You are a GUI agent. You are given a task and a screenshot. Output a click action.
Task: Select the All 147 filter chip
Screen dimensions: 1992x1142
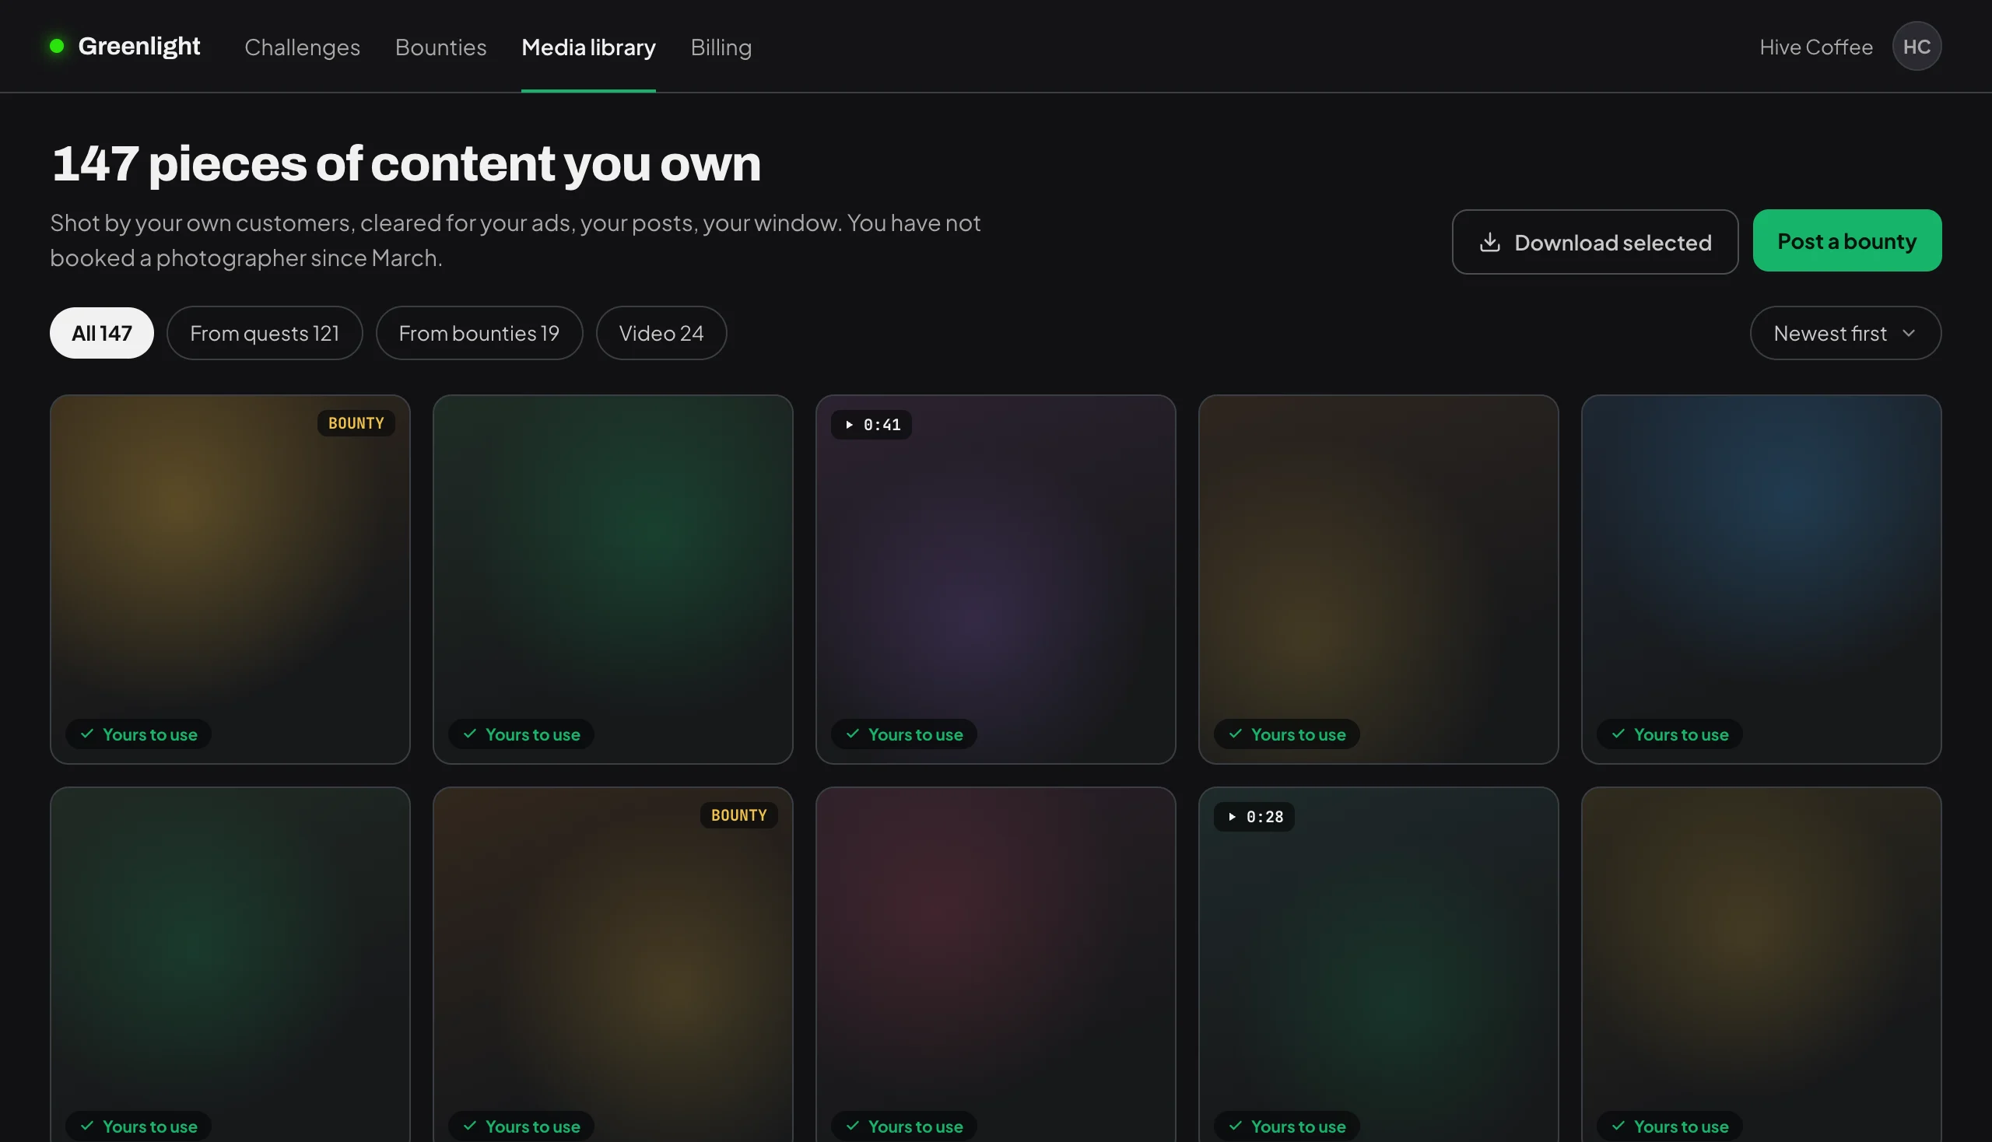(102, 334)
